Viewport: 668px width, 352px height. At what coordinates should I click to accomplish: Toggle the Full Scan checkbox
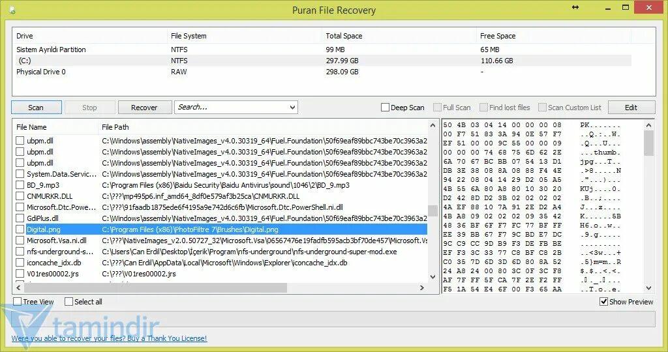point(437,108)
